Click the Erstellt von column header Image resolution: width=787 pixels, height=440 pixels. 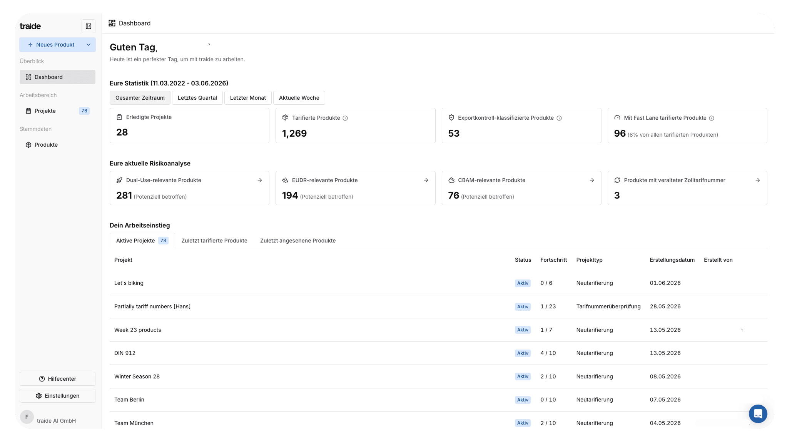pyautogui.click(x=718, y=260)
